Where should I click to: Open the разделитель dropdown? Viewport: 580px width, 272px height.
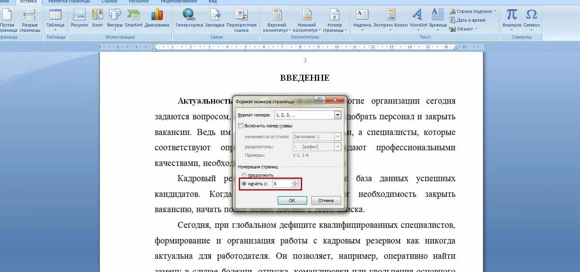coord(338,147)
